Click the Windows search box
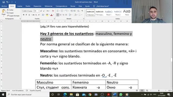Screen dimensions: 173x97 pos(28,95)
